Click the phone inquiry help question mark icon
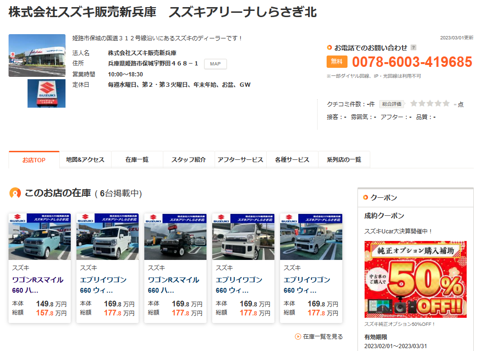The image size is (479, 351). pyautogui.click(x=413, y=47)
